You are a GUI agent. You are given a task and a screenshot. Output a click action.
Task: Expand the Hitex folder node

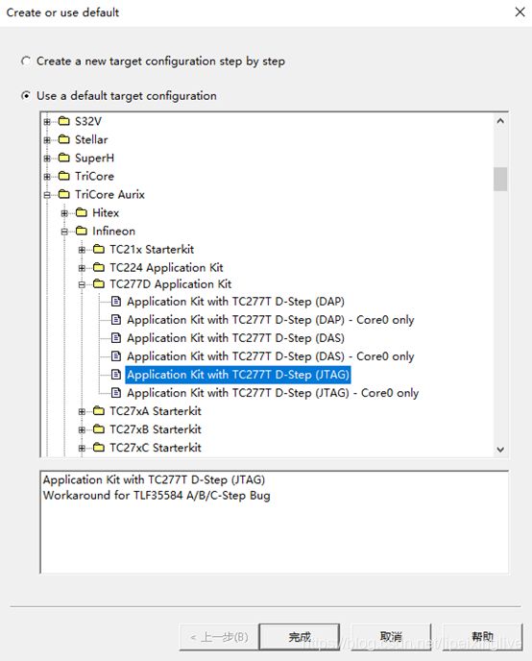tap(64, 213)
